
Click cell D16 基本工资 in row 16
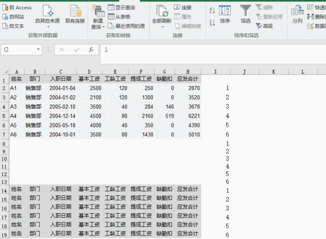tap(90, 207)
